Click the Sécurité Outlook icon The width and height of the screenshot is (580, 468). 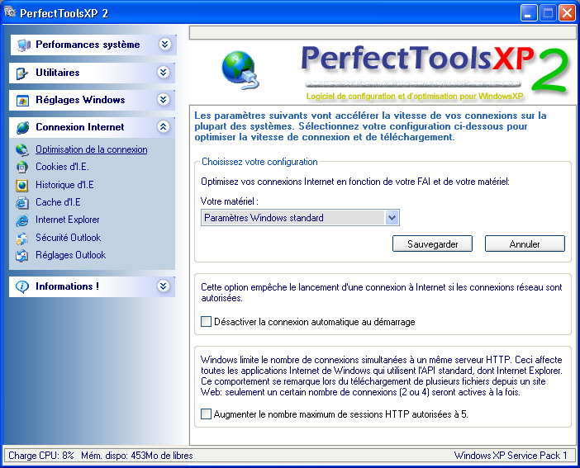tap(21, 238)
